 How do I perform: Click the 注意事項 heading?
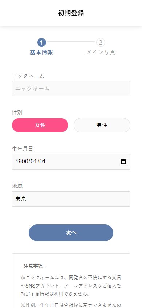point(33,266)
